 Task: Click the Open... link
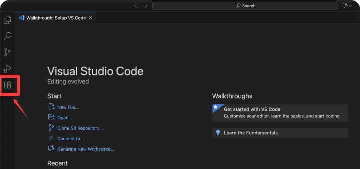click(x=65, y=118)
